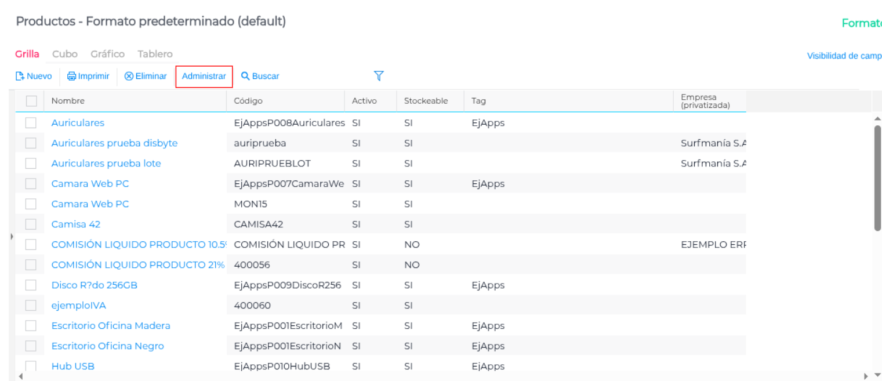Screen dimensions: 882x381
Task: Click the Buscar magnifier icon
Action: pyautogui.click(x=245, y=76)
